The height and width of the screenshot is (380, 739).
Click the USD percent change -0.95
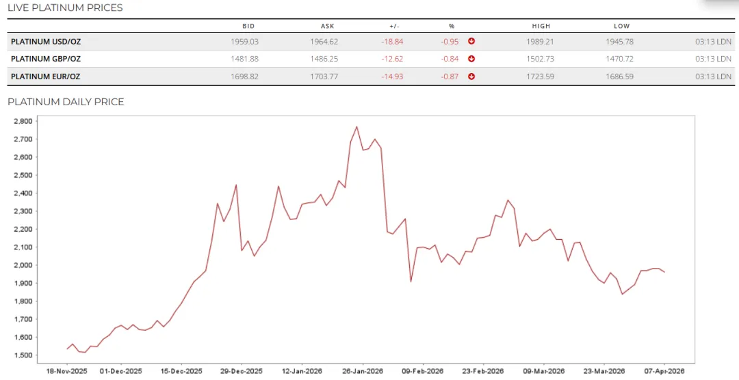pos(450,42)
